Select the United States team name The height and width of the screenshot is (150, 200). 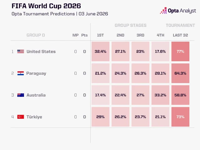41,51
